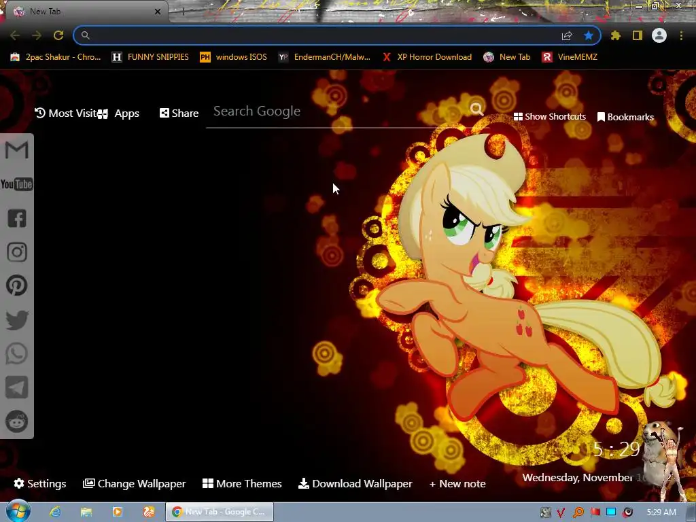Open the Chrome profile avatar
Image resolution: width=696 pixels, height=522 pixels.
659,35
